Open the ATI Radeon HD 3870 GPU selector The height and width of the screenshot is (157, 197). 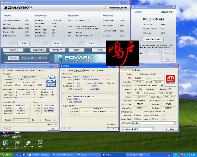(138, 129)
